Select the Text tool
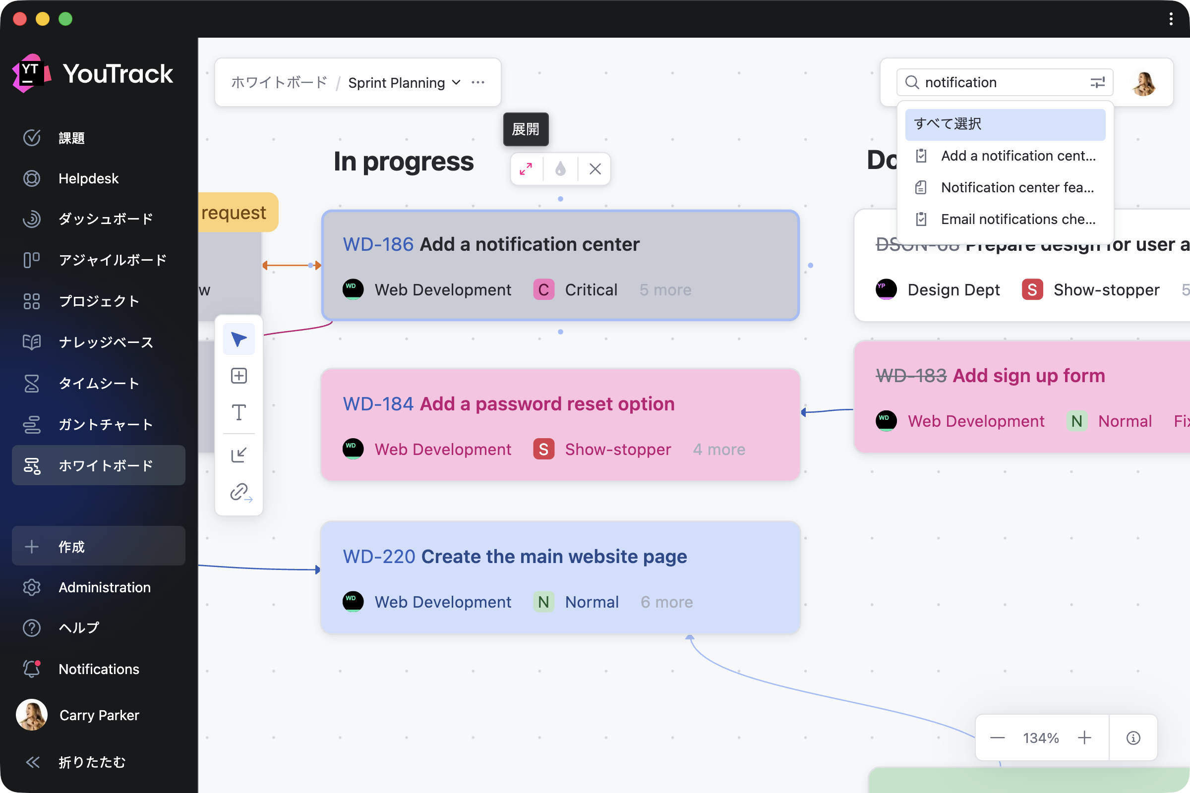The image size is (1190, 793). pyautogui.click(x=238, y=412)
